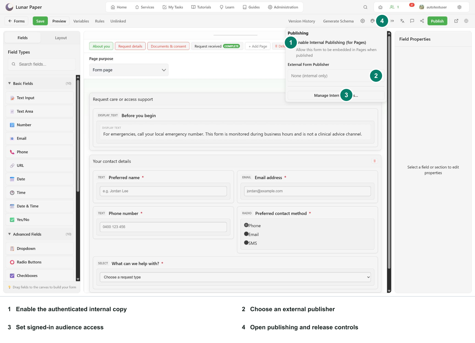Select the Email radio option
The image size is (475, 343).
(246, 234)
